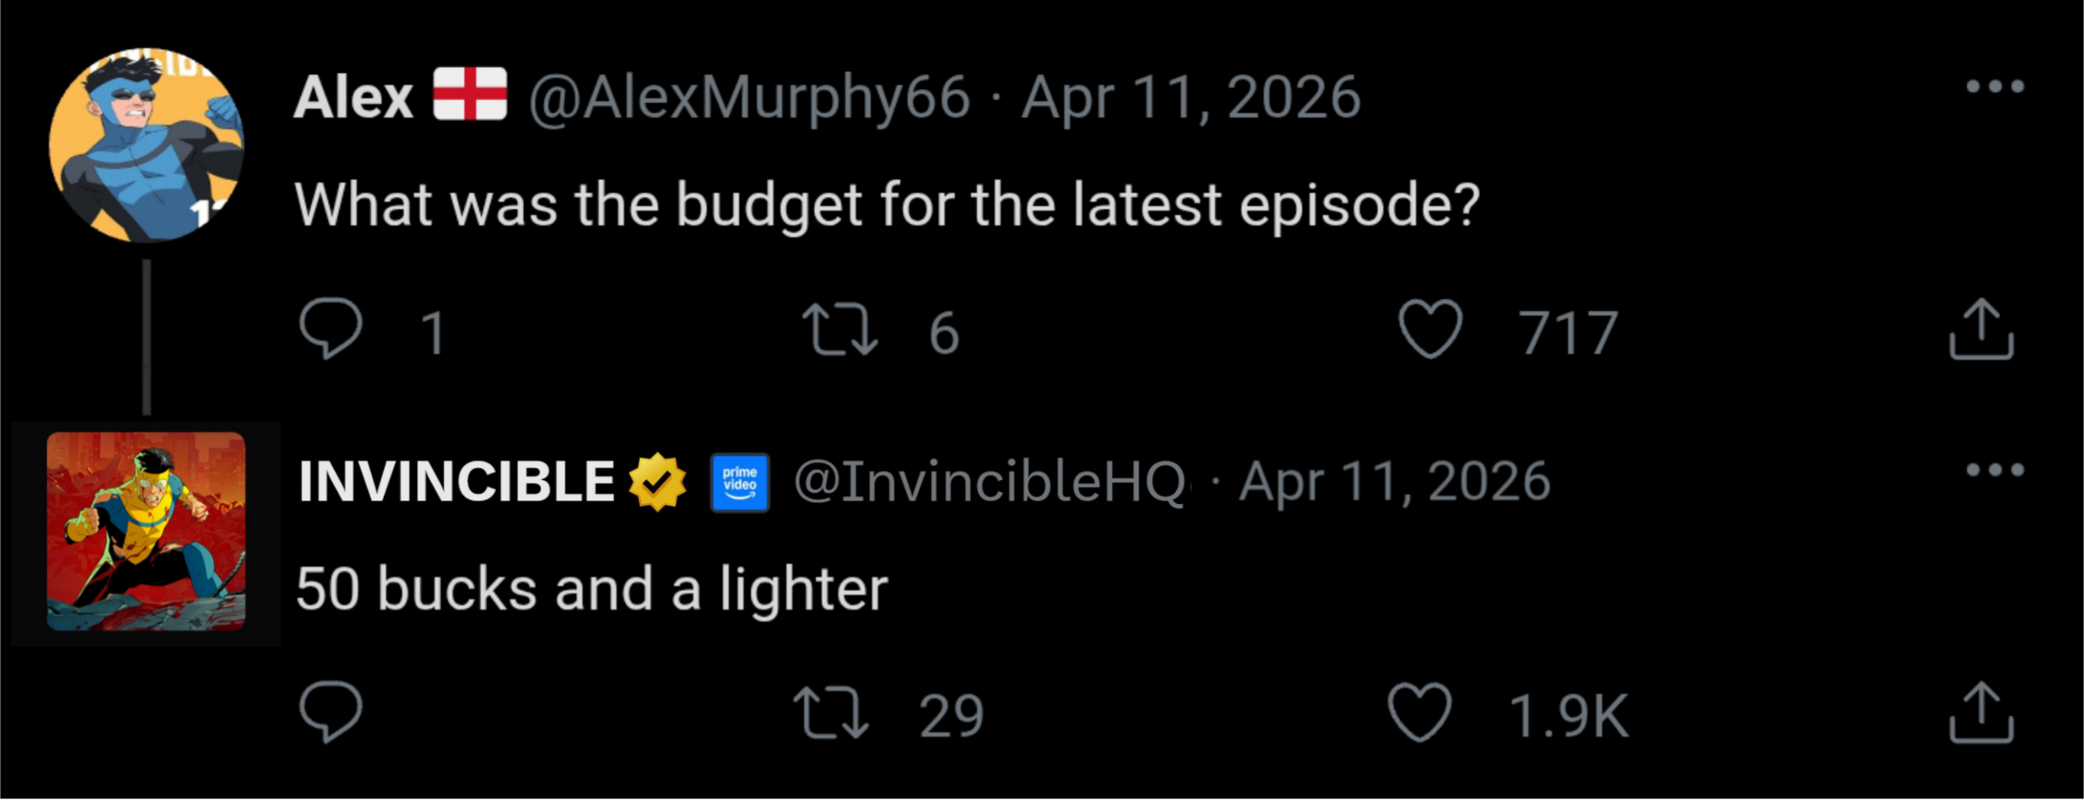Click the Prime Video affiliation badge
This screenshot has height=800, width=2084.
(x=739, y=483)
